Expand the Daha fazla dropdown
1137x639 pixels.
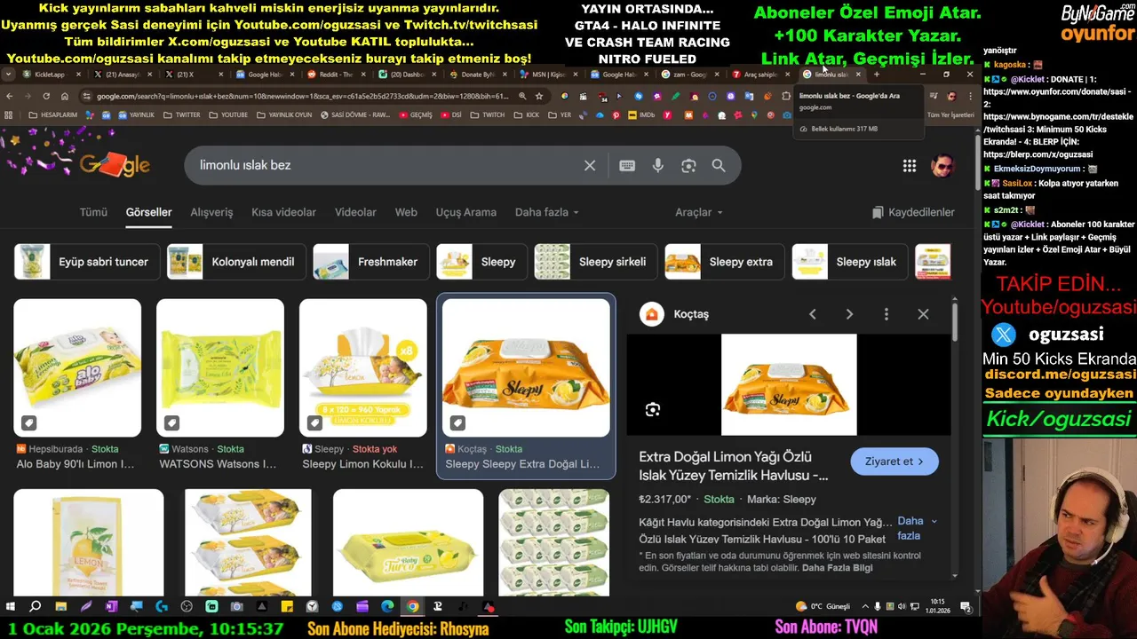547,212
